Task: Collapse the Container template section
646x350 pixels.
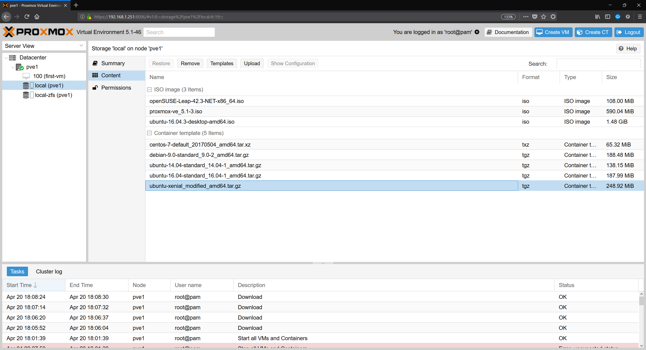Action: coord(150,133)
